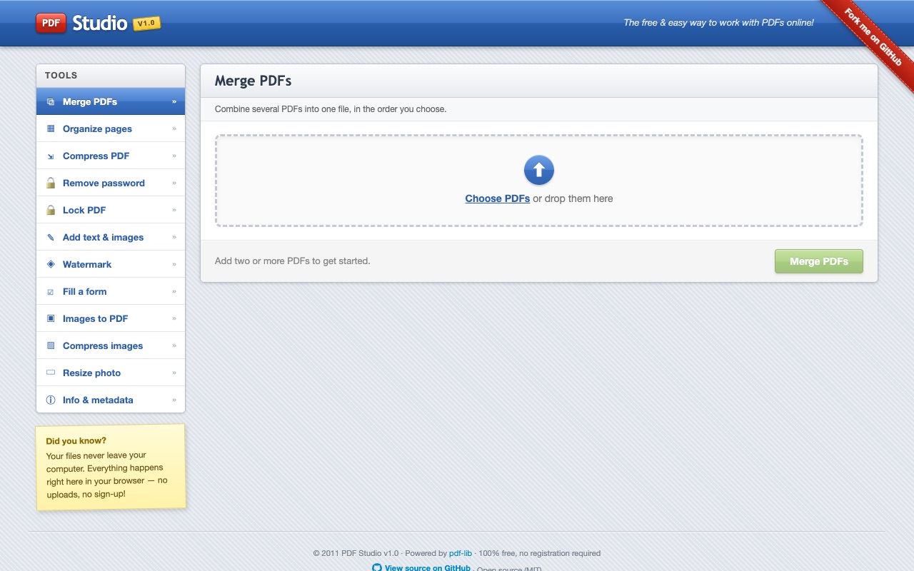Open the Remove password tool
This screenshot has height=571, width=914.
coord(111,183)
